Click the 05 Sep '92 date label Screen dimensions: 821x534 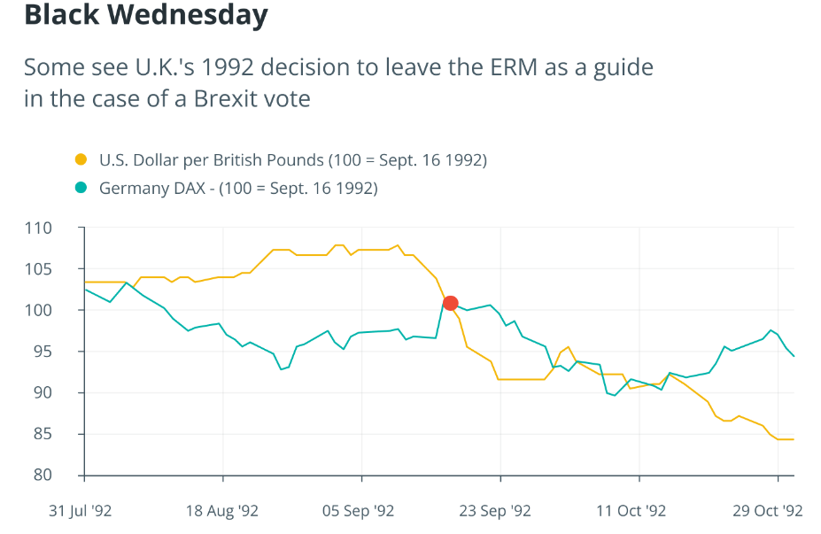click(359, 511)
